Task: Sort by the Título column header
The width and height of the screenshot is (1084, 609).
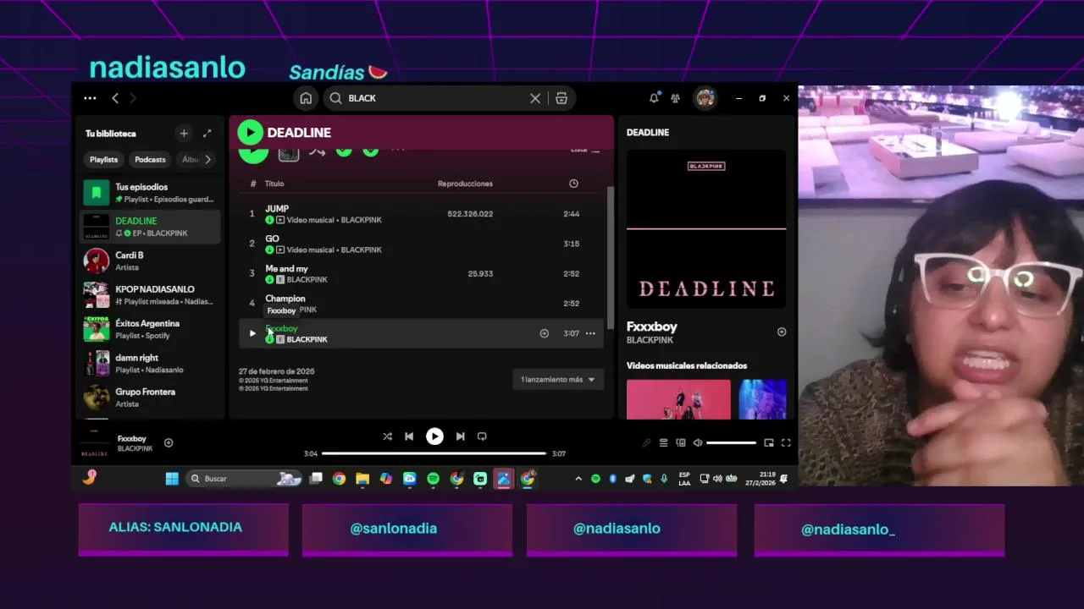Action: coord(274,184)
